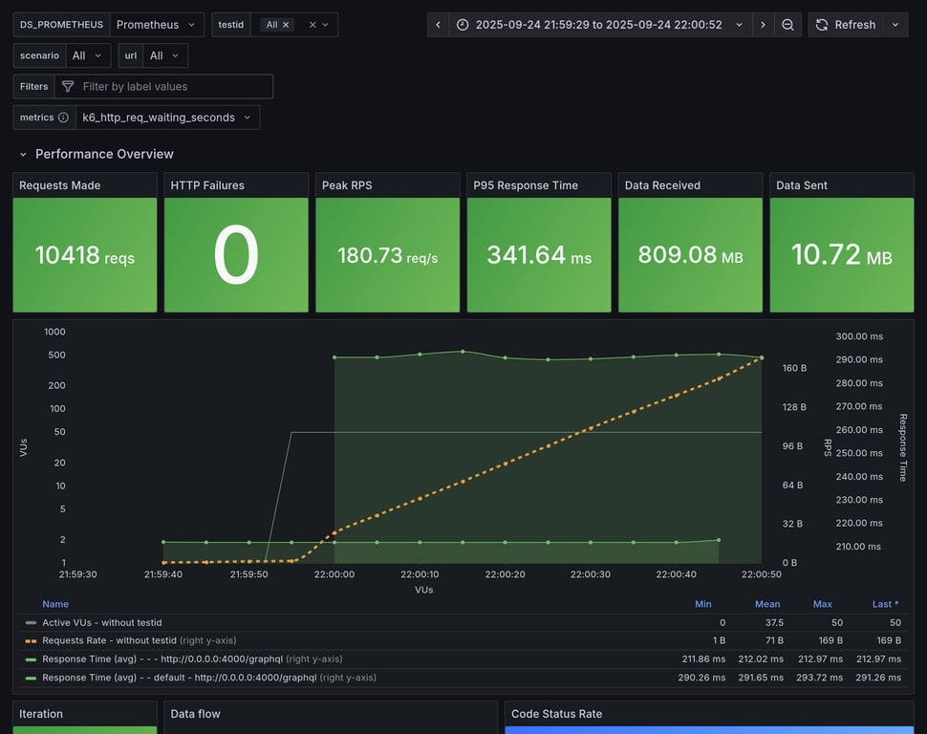Collapse the Performance Overview row
Viewport: 927px width, 734px height.
click(x=23, y=154)
